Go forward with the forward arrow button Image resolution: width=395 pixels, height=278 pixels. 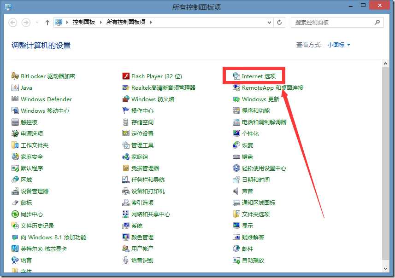click(x=26, y=23)
